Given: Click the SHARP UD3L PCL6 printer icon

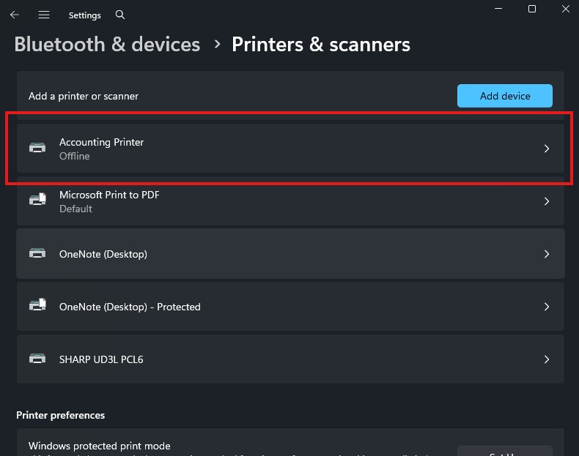Looking at the screenshot, I should 37,359.
